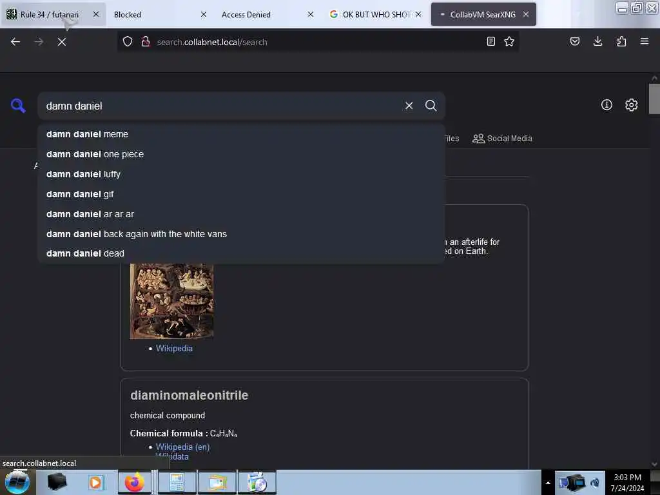The width and height of the screenshot is (660, 495).
Task: Click the page vertical scrollbar thumb
Action: click(x=654, y=99)
